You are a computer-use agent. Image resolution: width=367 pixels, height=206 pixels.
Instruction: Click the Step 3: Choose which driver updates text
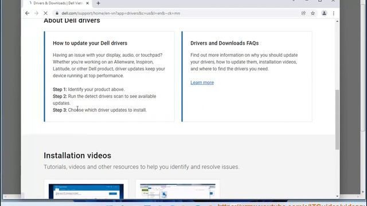click(100, 110)
